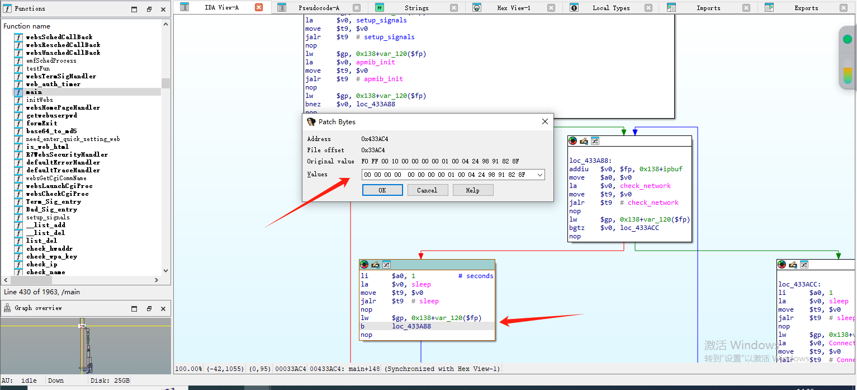This screenshot has width=857, height=390.
Task: Click the Functions list vertical scrollbar thumb
Action: click(x=165, y=83)
